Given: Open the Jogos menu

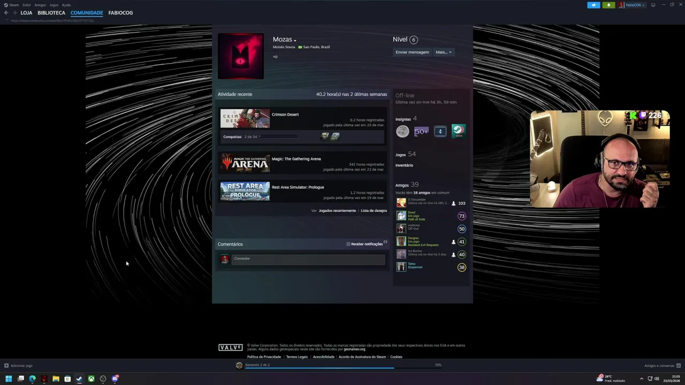Looking at the screenshot, I should click(54, 5).
